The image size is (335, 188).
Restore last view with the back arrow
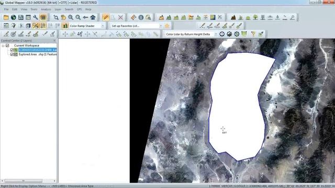[85, 17]
